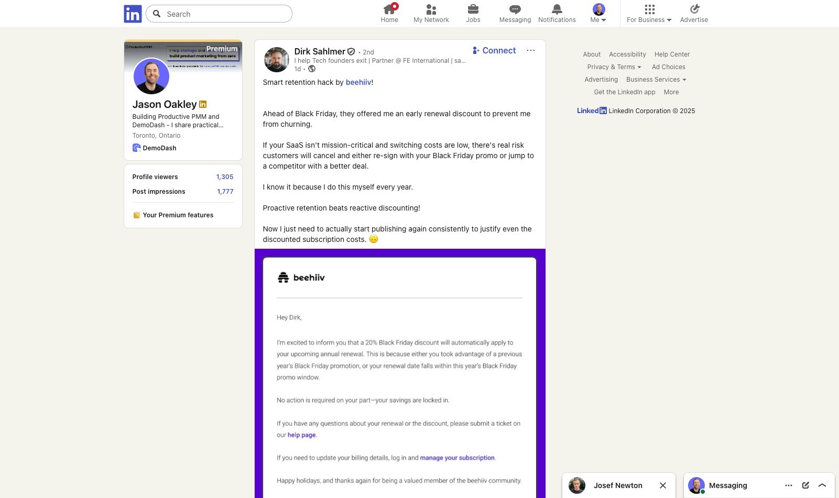Expand the For Business grid menu
This screenshot has height=498, width=839.
click(649, 14)
